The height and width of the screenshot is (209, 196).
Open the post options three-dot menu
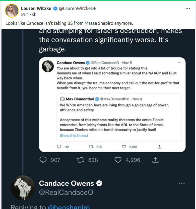[187, 9]
